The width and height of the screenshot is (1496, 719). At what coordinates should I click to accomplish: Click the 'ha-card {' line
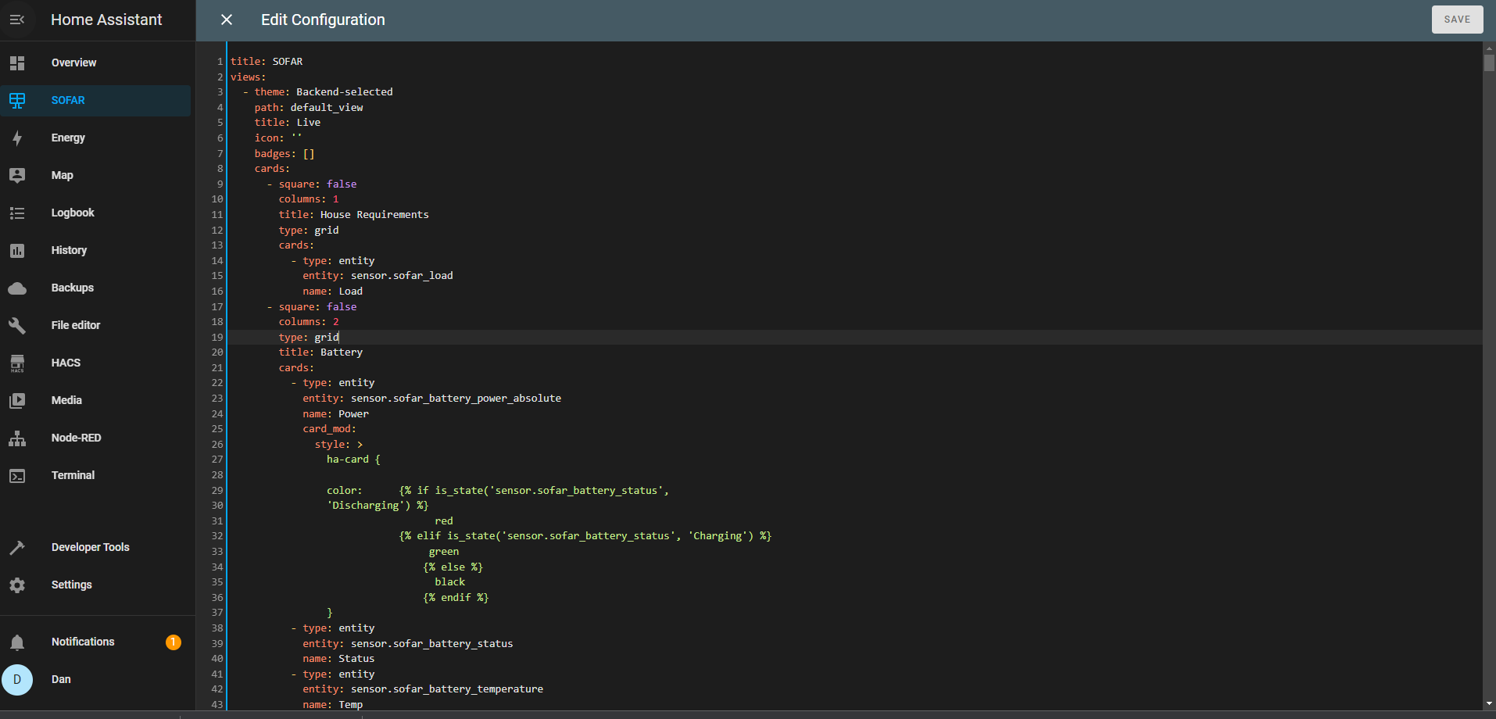(353, 460)
